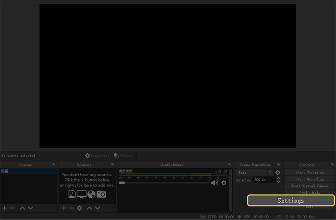Pop out the Scenes dock panel
336x220 pixels.
53,165
